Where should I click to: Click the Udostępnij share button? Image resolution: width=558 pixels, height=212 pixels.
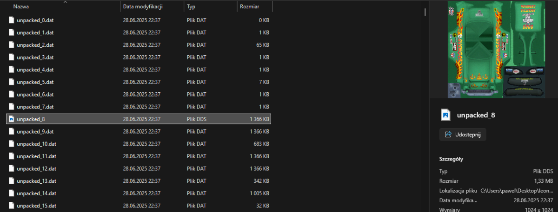click(463, 135)
